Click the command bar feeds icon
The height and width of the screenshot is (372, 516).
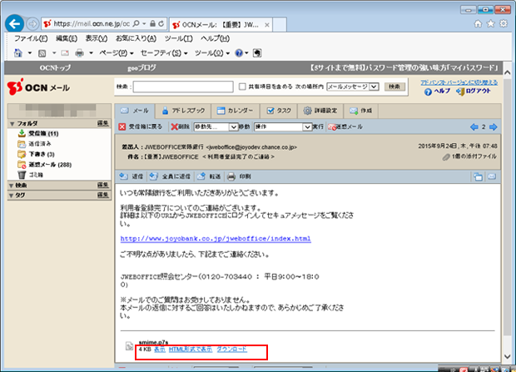click(x=42, y=53)
